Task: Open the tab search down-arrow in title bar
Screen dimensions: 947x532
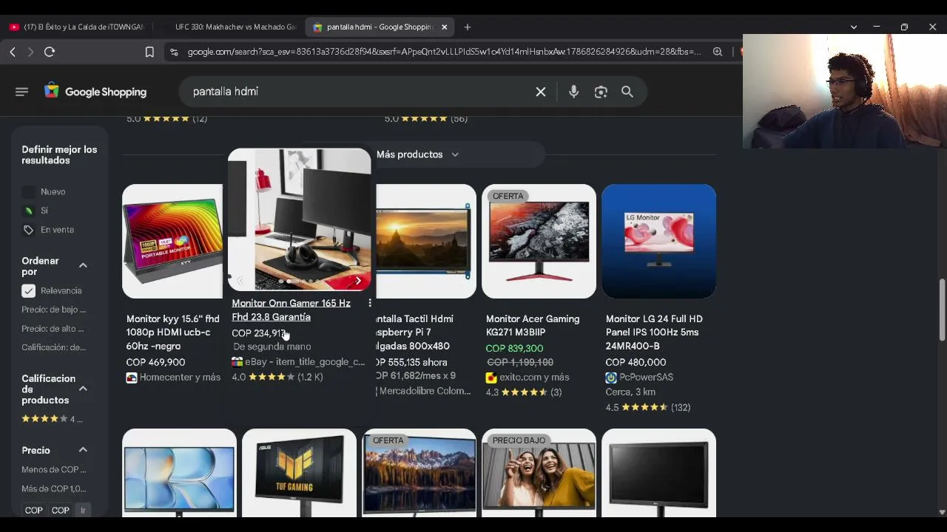Action: tap(854, 27)
